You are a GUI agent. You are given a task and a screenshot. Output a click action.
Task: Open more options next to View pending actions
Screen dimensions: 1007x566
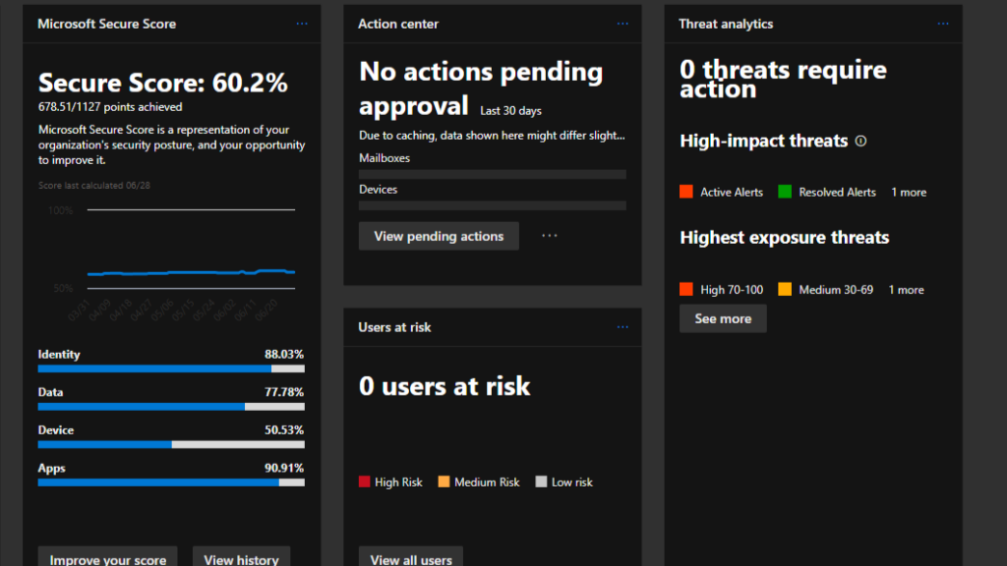click(x=549, y=236)
